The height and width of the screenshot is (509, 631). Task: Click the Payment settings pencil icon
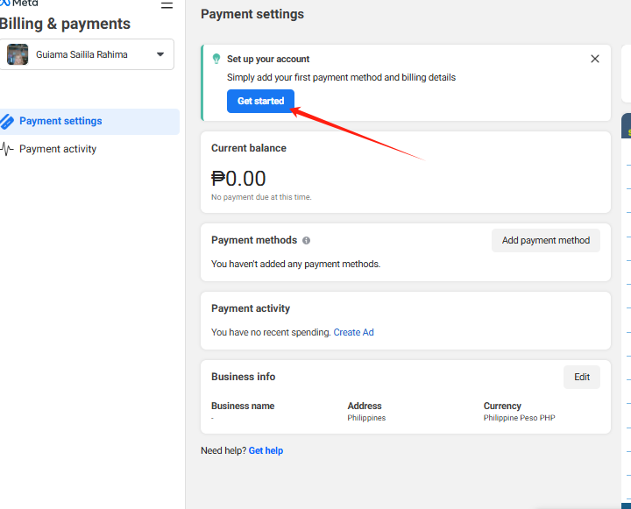tap(7, 121)
